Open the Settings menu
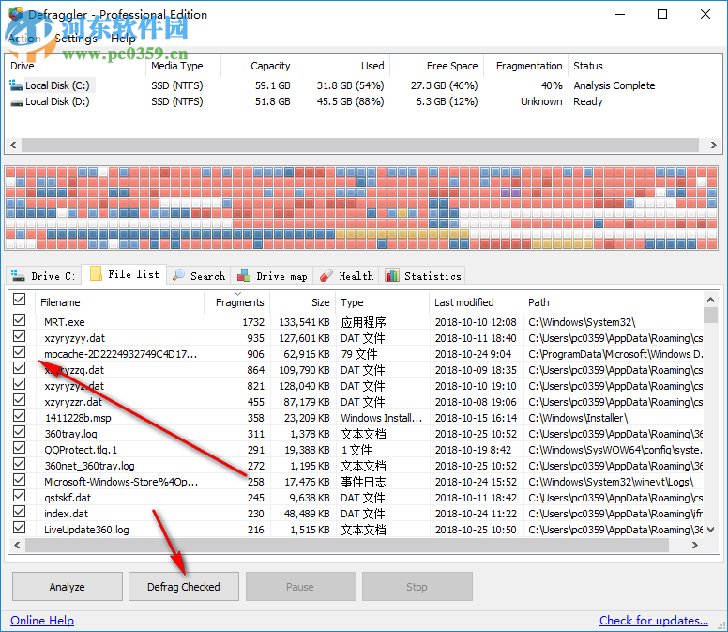728x632 pixels. pyautogui.click(x=76, y=39)
